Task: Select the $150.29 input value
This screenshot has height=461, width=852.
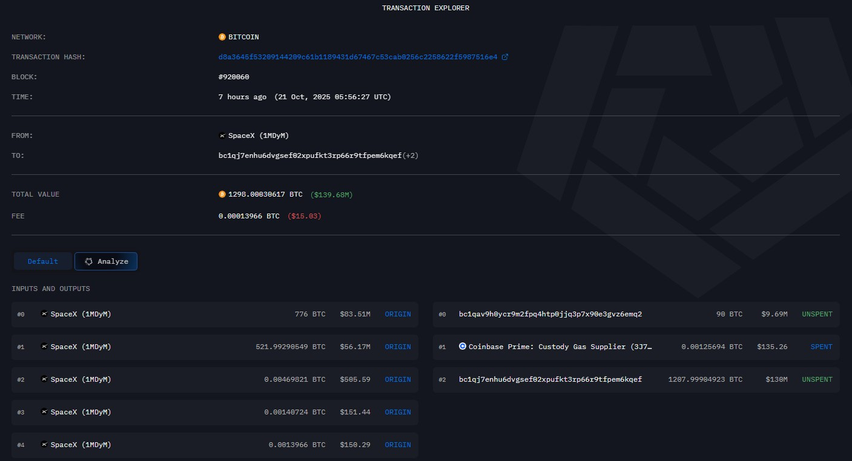Action: tap(355, 445)
